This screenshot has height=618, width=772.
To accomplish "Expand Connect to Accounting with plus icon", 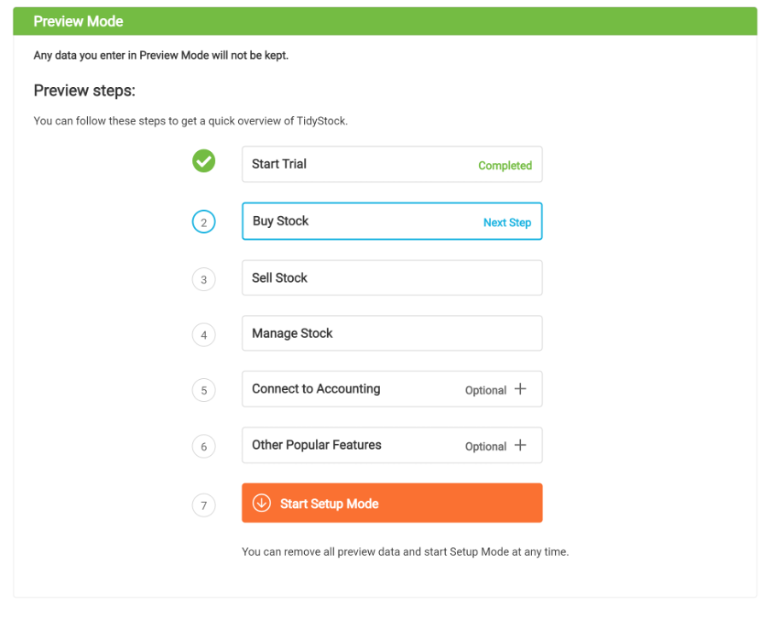I will (520, 388).
